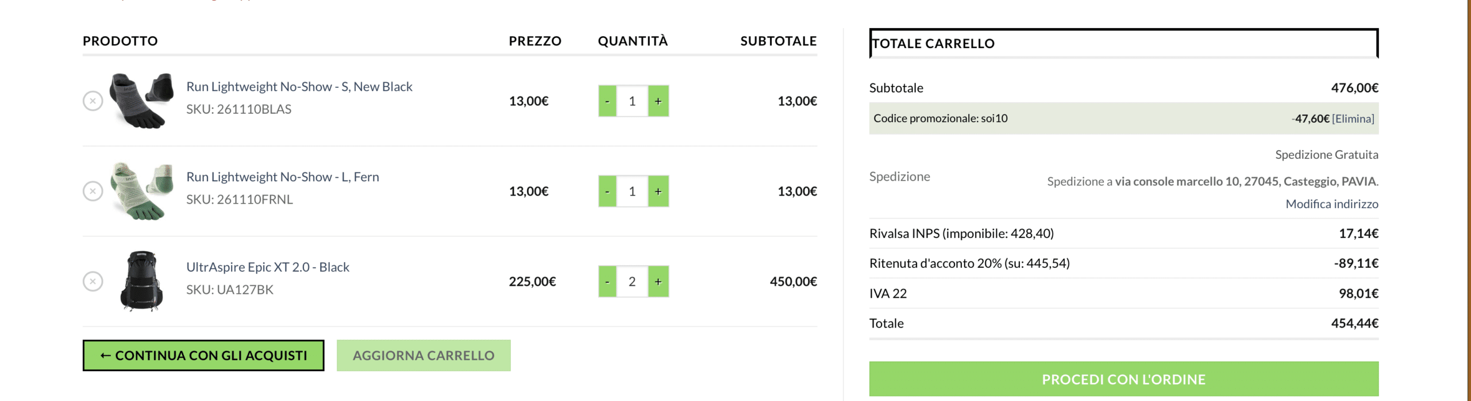
Task: Click quantity field for UltrAspire backpack
Action: pos(632,281)
